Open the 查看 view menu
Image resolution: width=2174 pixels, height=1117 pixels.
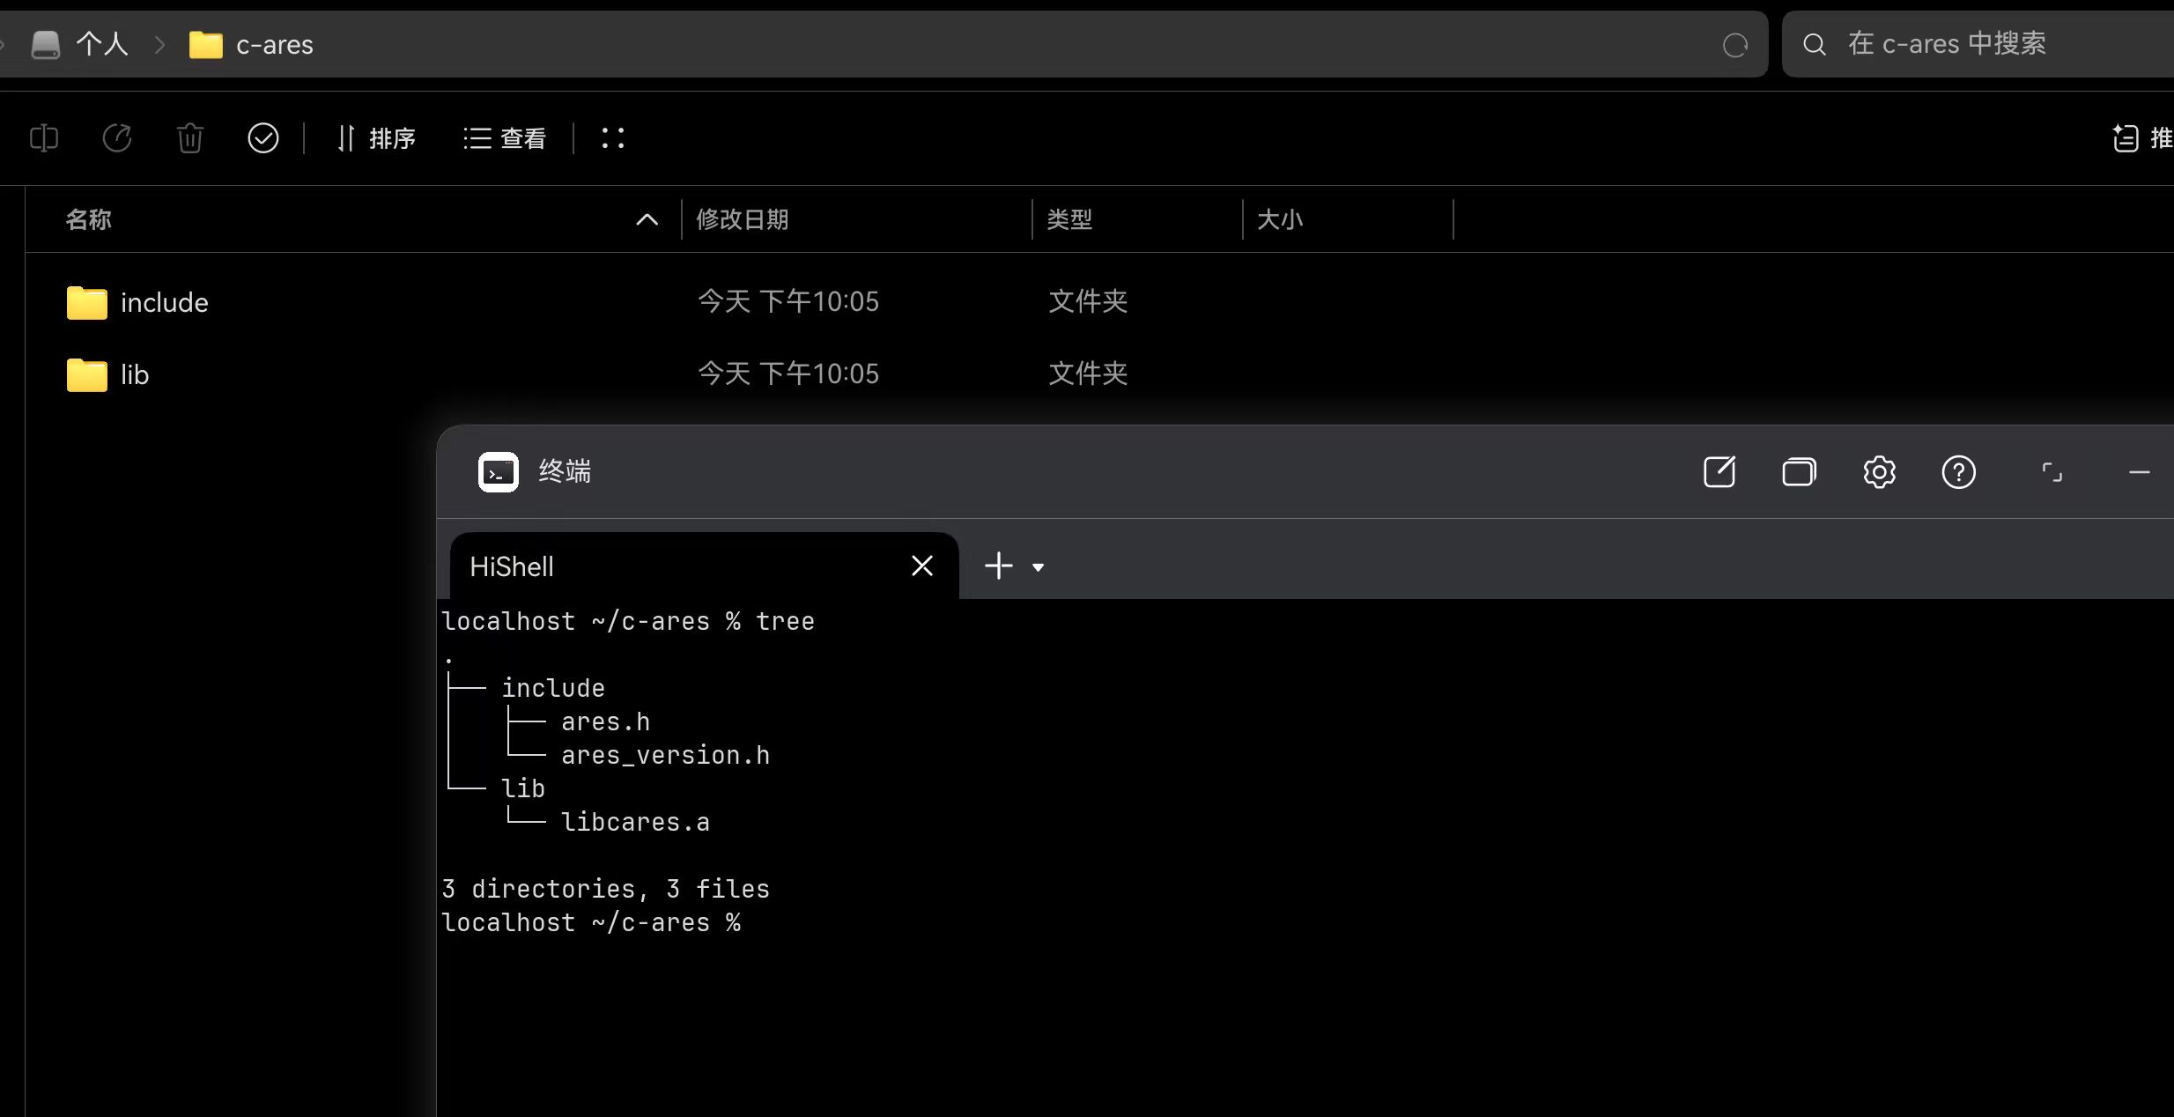click(x=505, y=138)
